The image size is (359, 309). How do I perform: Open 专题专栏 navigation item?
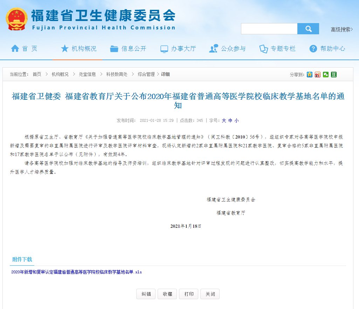pos(277,49)
